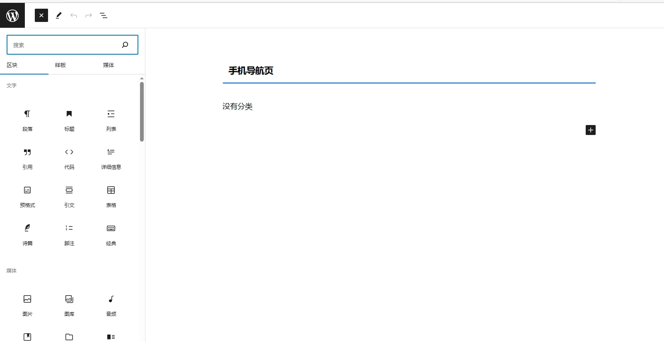Add the 诗篇 verse block
Image resolution: width=664 pixels, height=342 pixels.
27,235
